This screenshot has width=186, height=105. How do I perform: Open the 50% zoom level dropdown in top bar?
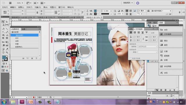coord(20,3)
